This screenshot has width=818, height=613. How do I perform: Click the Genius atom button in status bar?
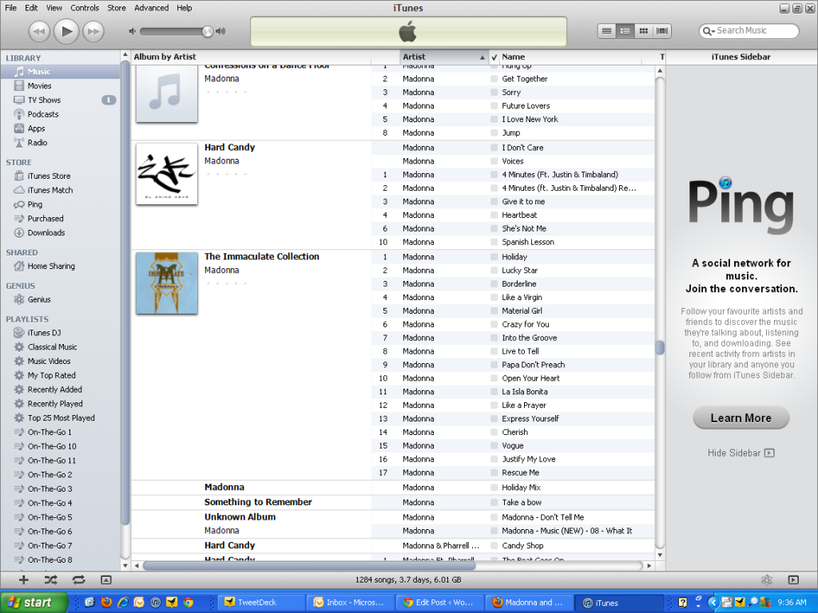[x=766, y=579]
